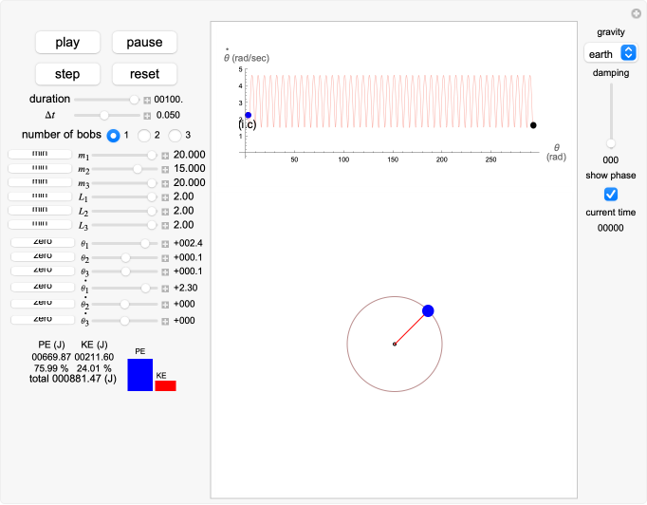This screenshot has height=505, width=647.
Task: Click min button for length L3
Action: click(x=40, y=225)
